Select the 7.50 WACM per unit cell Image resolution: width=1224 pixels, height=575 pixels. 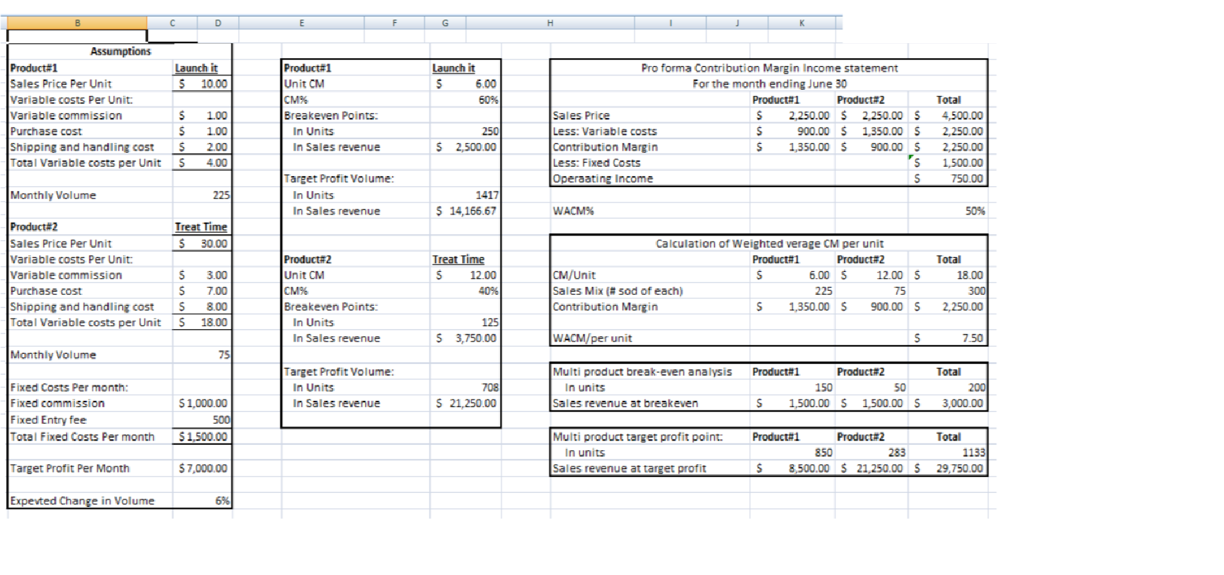(x=949, y=338)
